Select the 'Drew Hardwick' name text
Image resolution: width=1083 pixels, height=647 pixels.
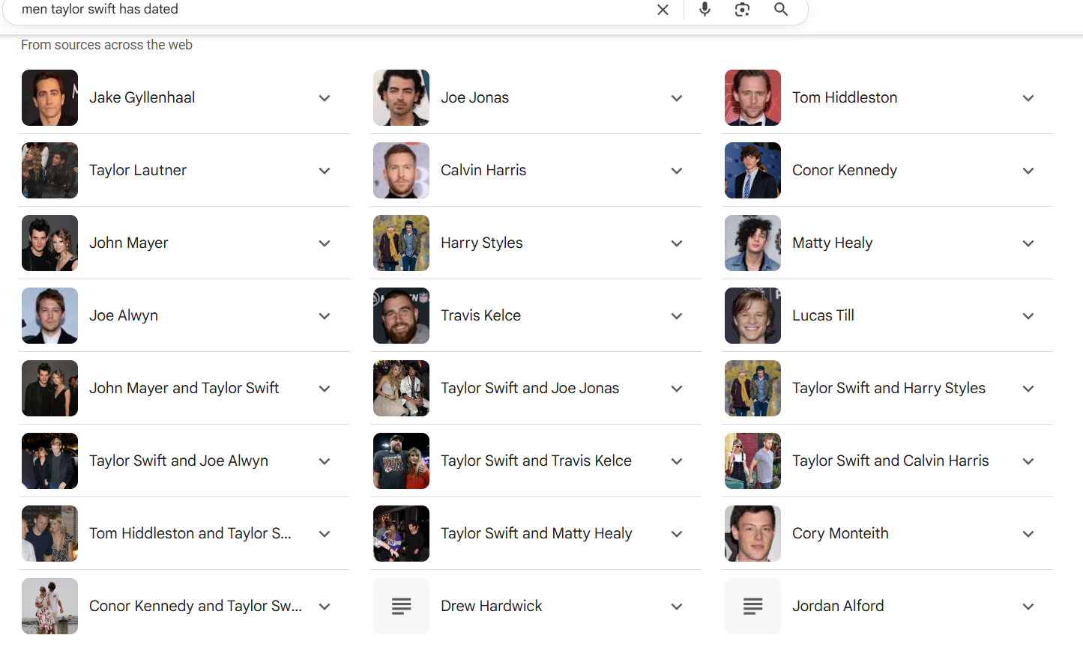tap(491, 606)
